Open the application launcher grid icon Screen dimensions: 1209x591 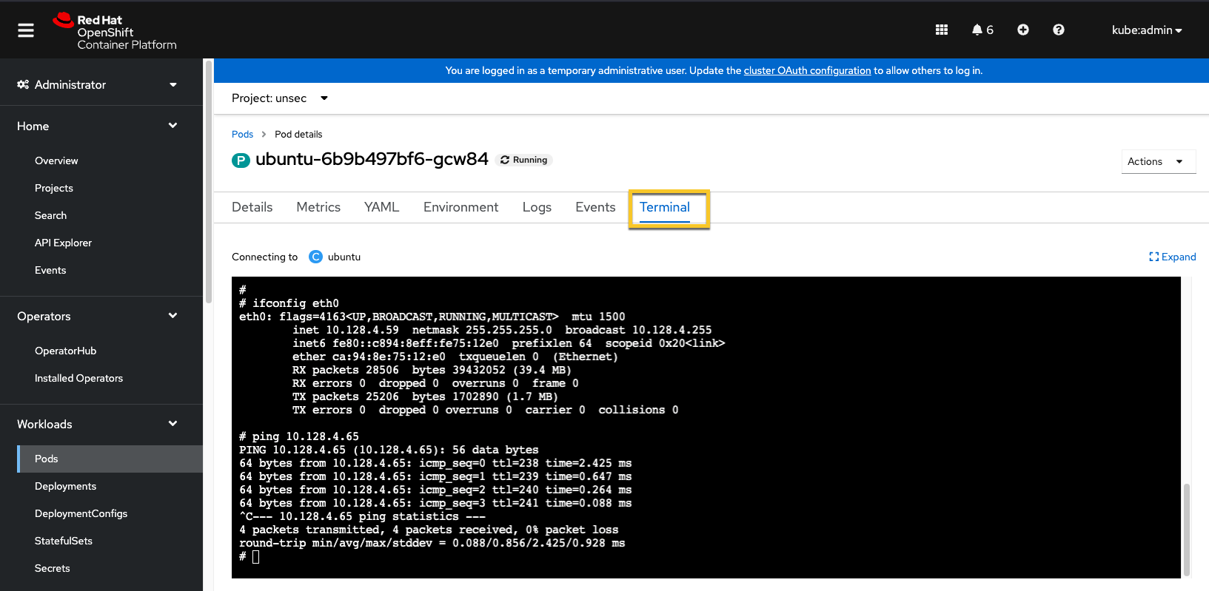(x=942, y=30)
